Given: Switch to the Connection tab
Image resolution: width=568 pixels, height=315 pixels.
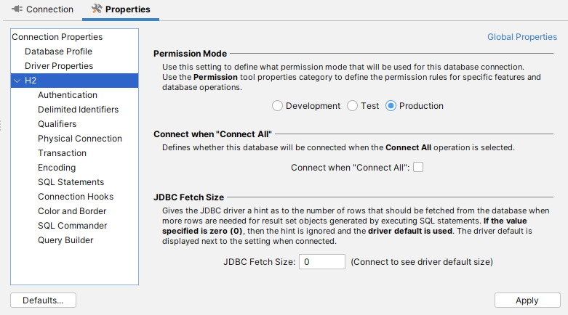Looking at the screenshot, I should tap(42, 9).
